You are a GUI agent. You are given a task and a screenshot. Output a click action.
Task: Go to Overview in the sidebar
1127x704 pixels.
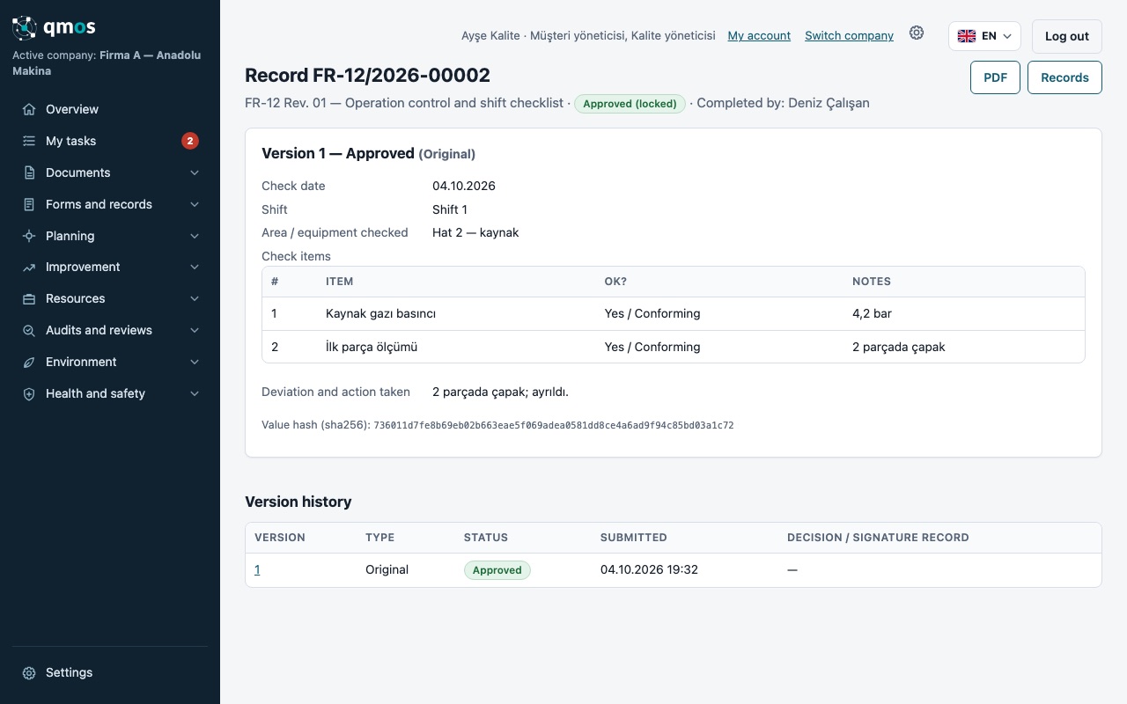point(110,109)
